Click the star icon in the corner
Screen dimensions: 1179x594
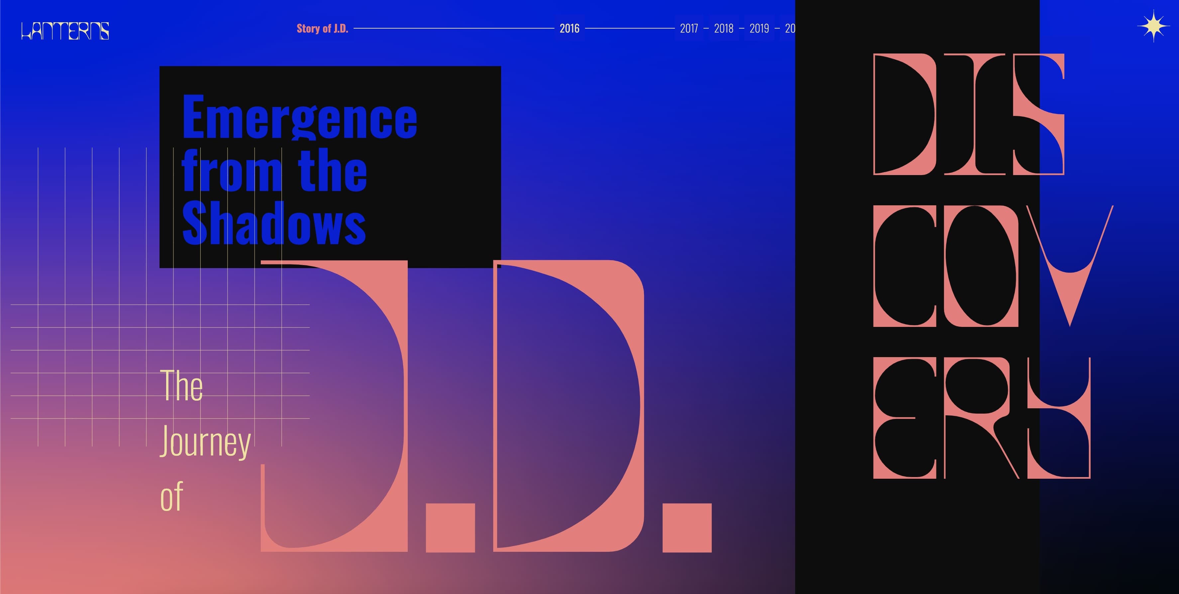point(1153,27)
